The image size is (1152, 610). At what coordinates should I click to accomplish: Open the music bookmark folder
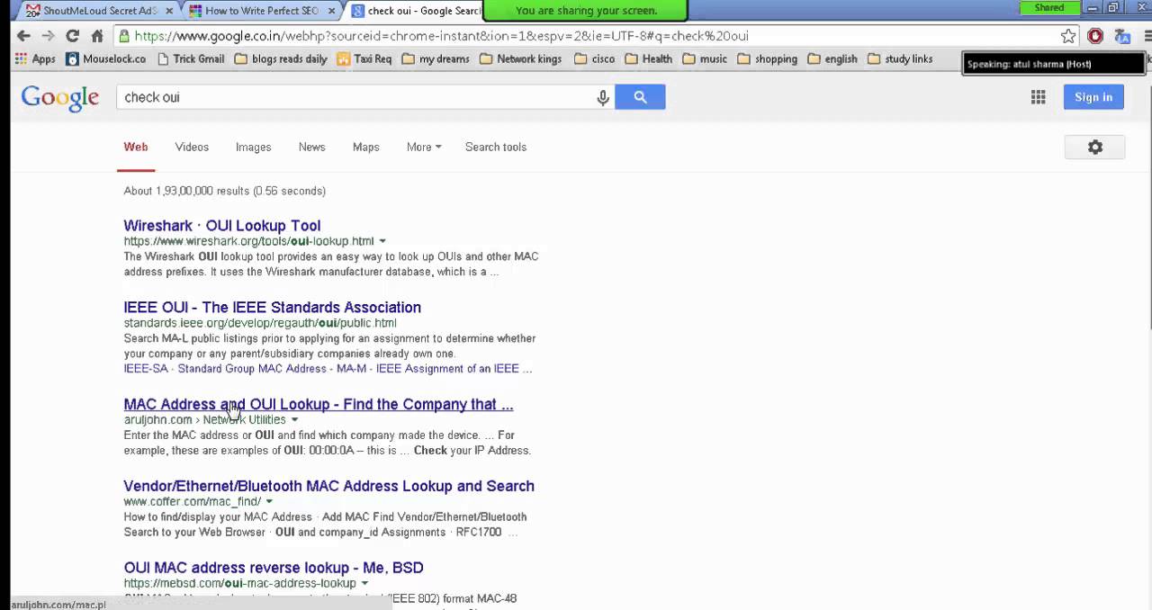705,58
